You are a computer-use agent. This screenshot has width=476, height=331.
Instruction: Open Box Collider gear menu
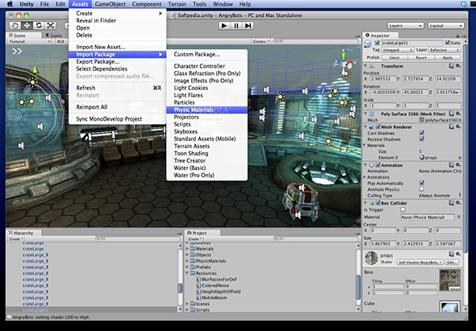tap(458, 203)
